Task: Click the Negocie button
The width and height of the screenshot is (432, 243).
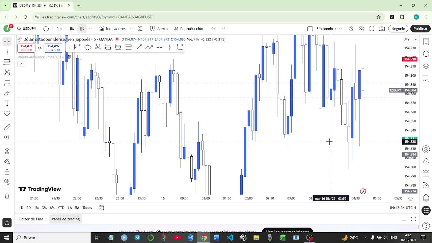Action: point(398,29)
